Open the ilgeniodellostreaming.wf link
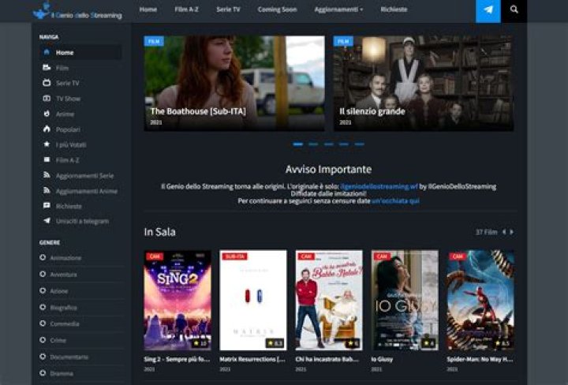Viewport: 568px width, 385px height. click(379, 187)
